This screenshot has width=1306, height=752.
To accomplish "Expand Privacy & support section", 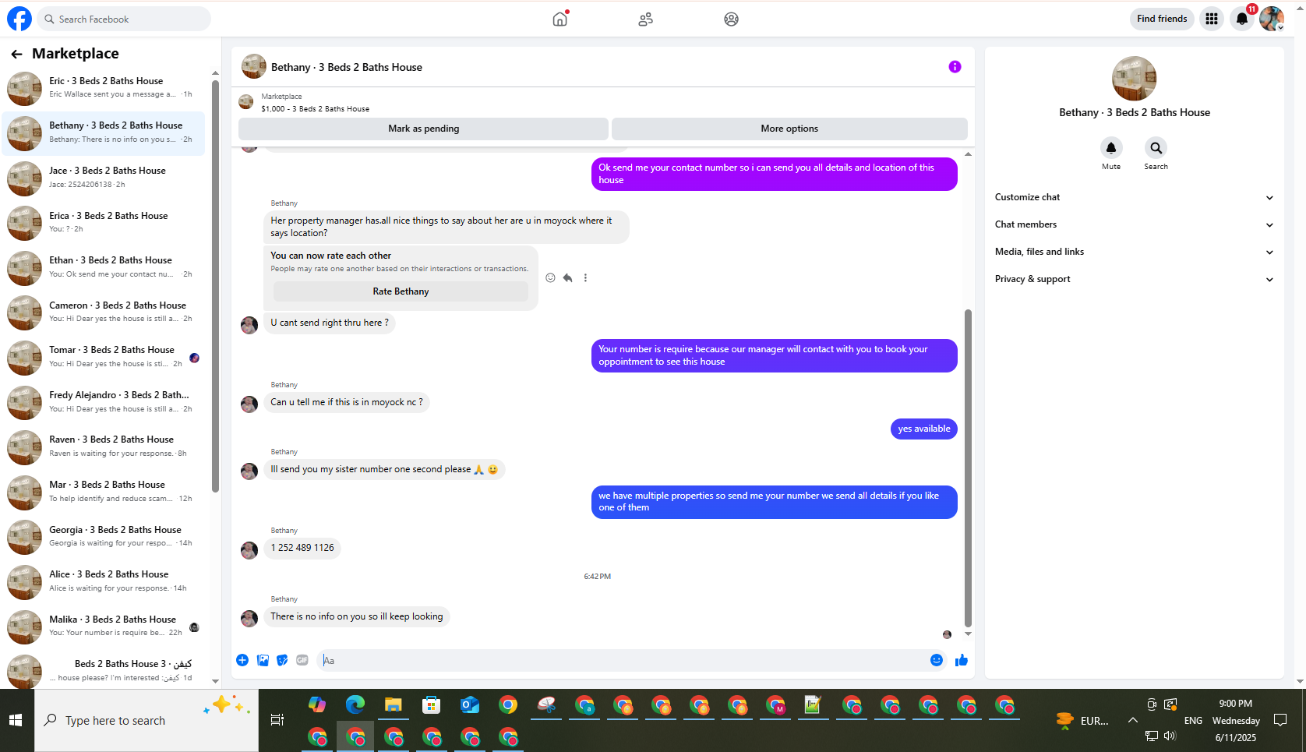I will click(1135, 279).
